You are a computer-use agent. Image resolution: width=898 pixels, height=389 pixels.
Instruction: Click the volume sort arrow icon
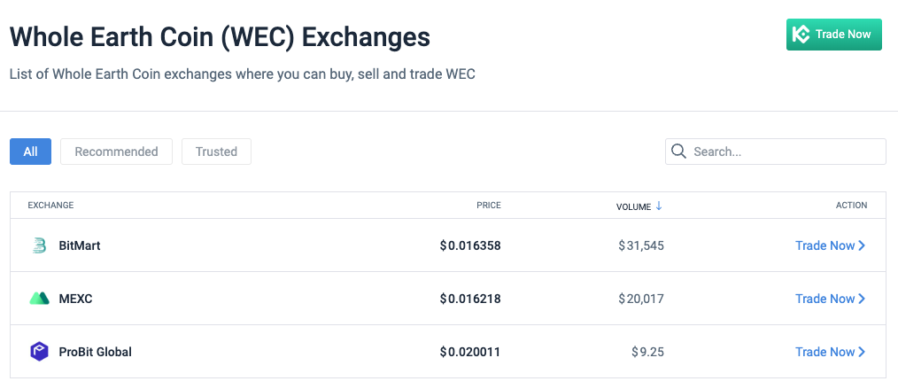click(659, 206)
